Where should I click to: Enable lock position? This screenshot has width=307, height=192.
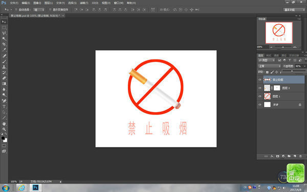click(x=276, y=72)
